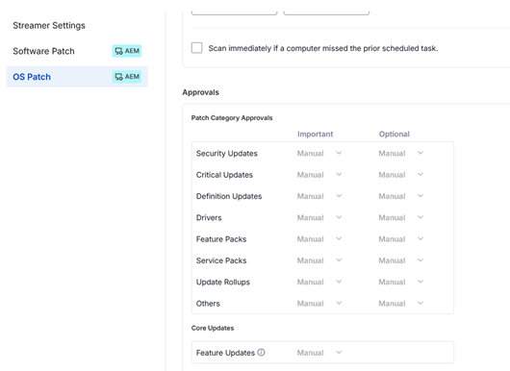Open Feature Packs Optional dropdown
The width and height of the screenshot is (510, 371).
coord(400,239)
